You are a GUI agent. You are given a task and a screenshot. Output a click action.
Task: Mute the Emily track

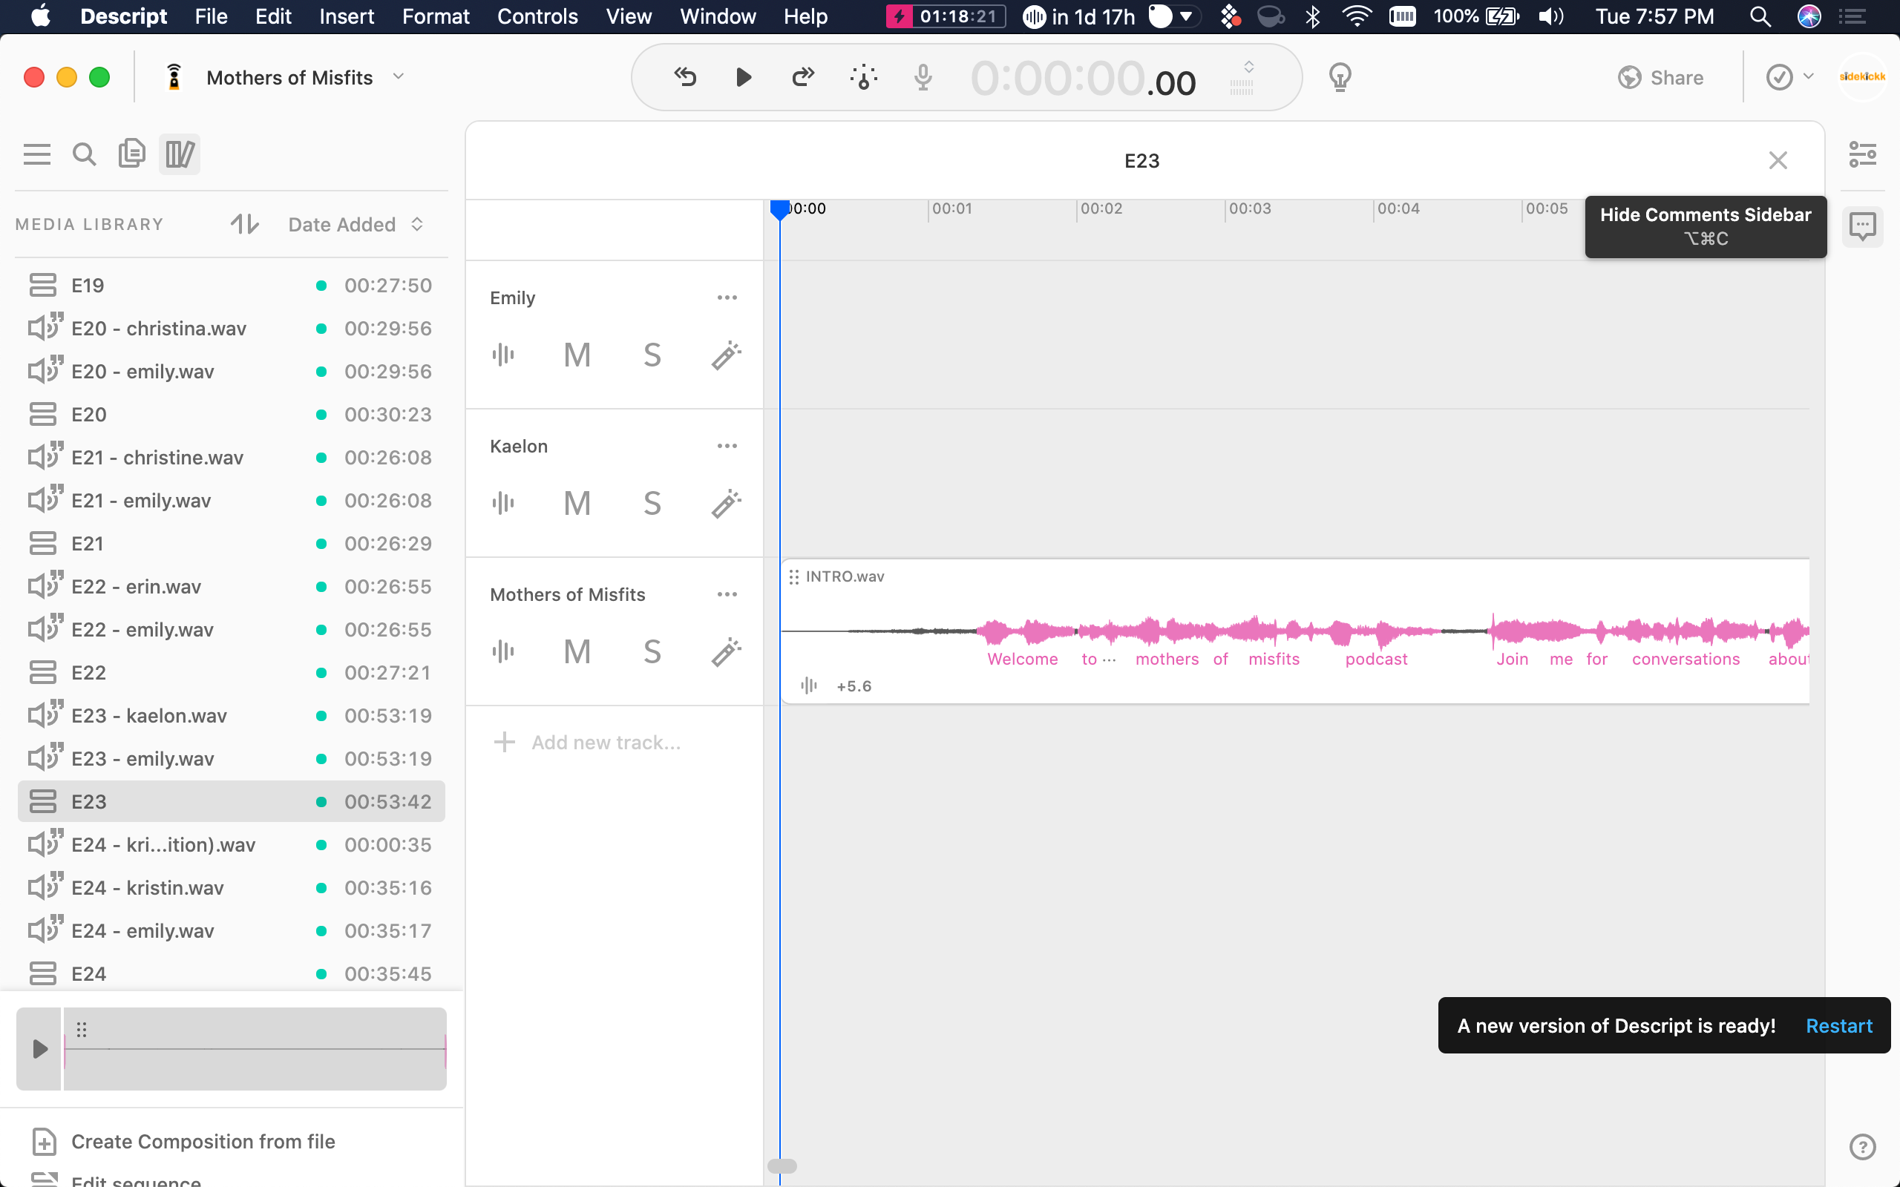(577, 354)
